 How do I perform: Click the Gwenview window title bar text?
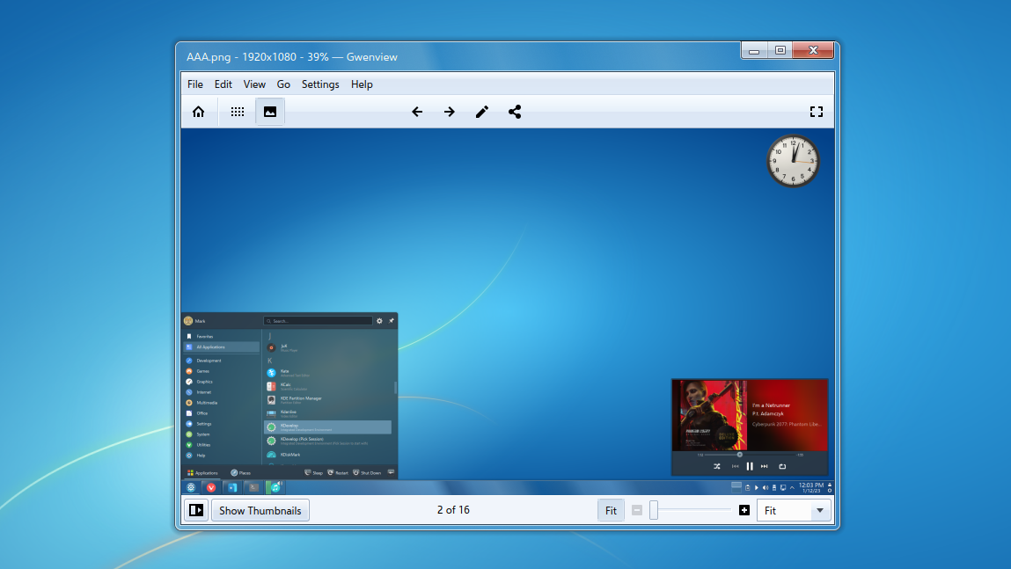pyautogui.click(x=292, y=56)
